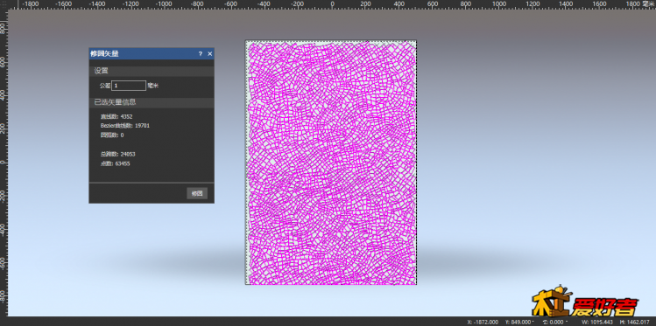Close the 修圆矢量 dialog

210,54
